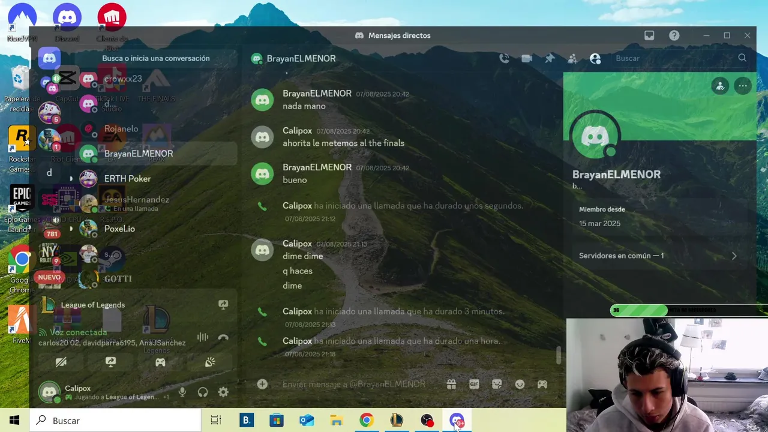Click chat message list scrollbar
Viewport: 768px width, 432px height.
[x=559, y=355]
